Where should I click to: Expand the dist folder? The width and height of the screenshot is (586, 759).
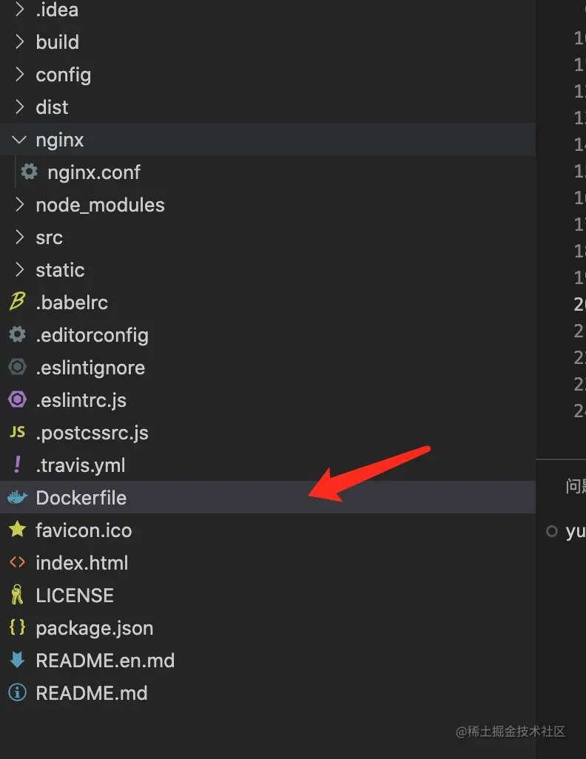(x=19, y=107)
